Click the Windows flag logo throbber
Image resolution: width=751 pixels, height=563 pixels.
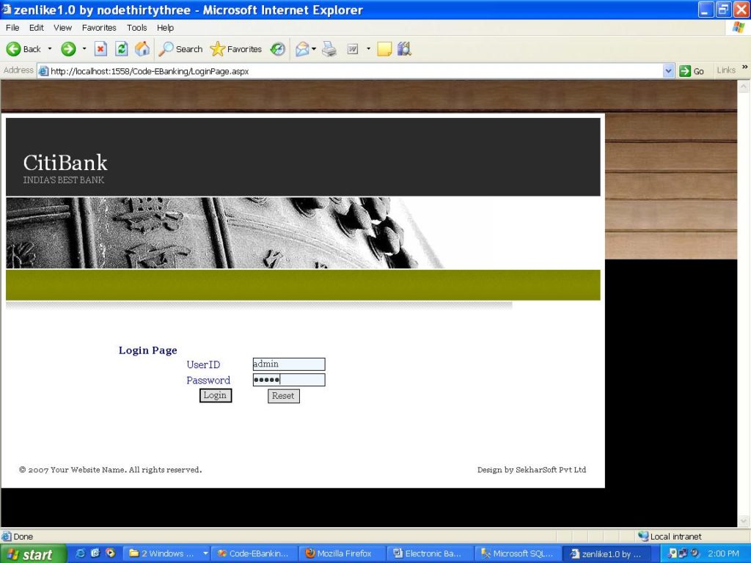point(738,27)
